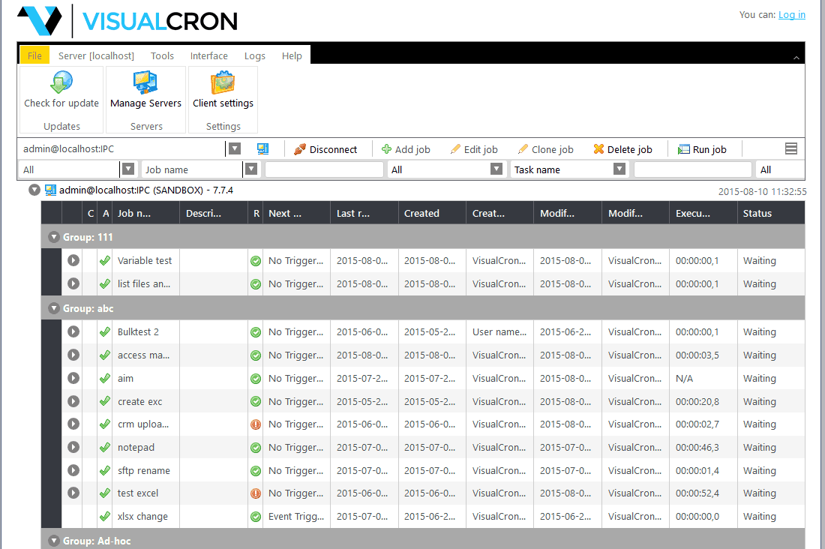Open the Interface tab
This screenshot has width=825, height=549.
(x=209, y=55)
